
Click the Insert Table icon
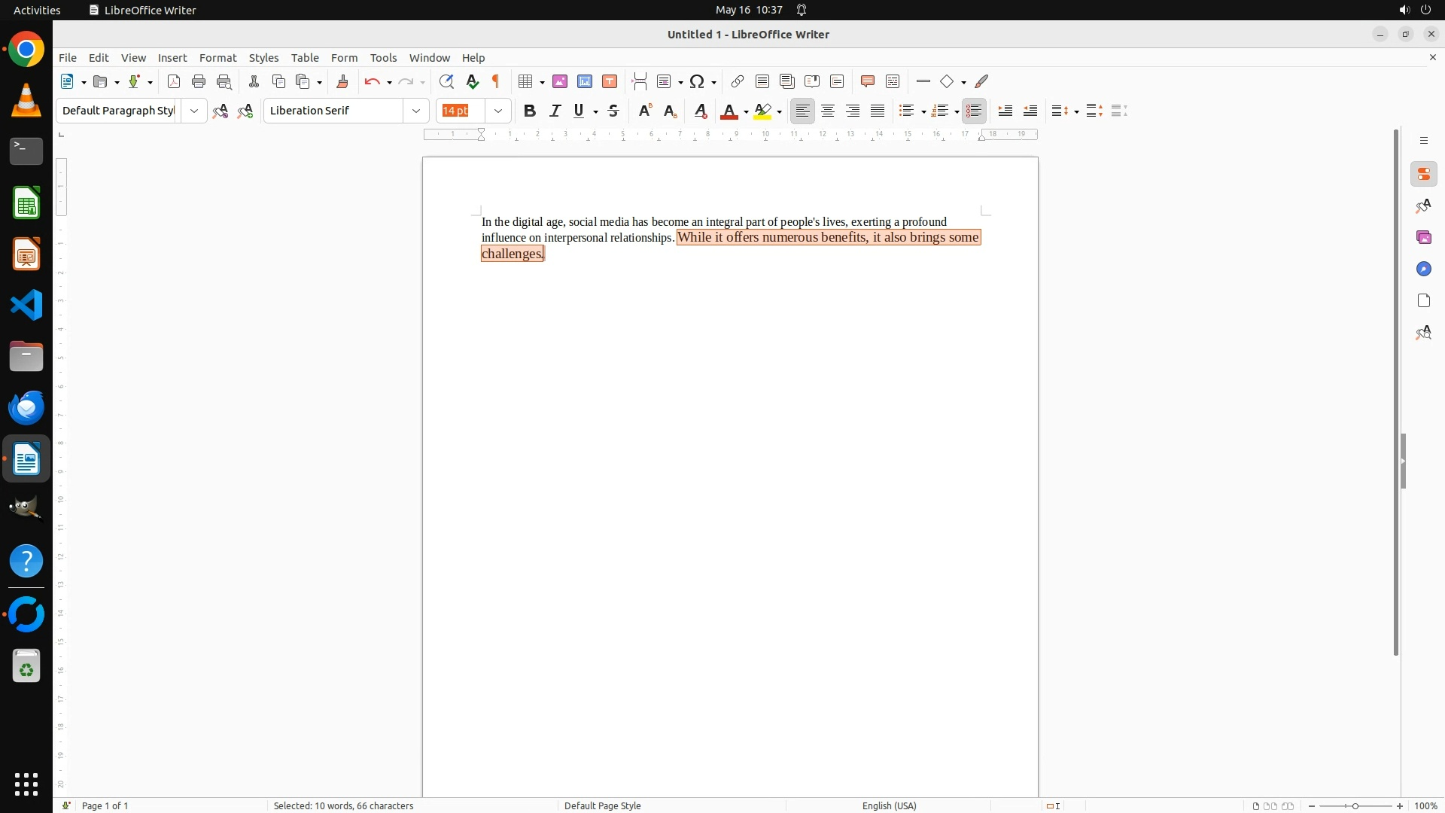click(525, 81)
